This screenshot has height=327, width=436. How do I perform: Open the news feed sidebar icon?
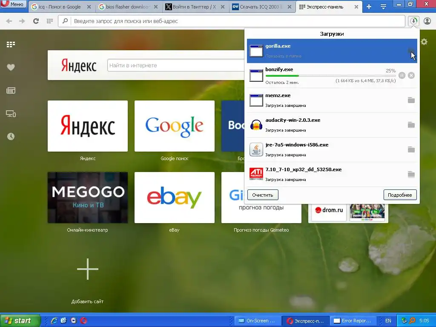pyautogui.click(x=11, y=90)
